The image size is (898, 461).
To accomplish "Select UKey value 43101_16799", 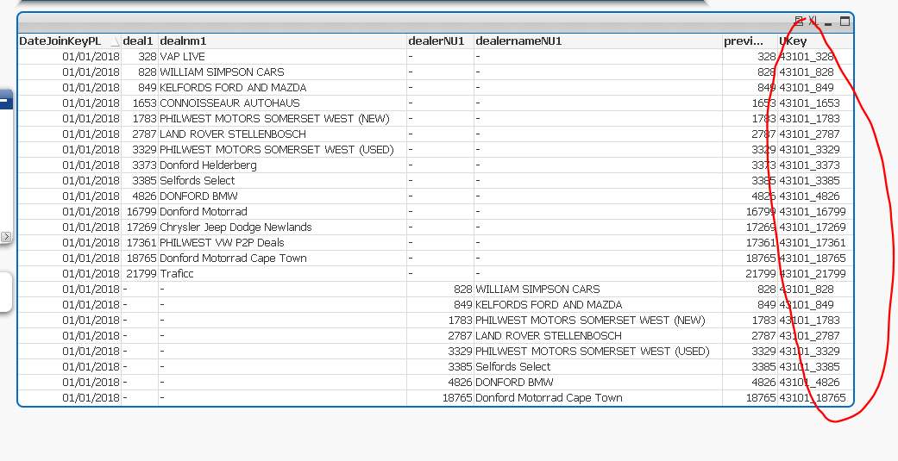I will (812, 211).
